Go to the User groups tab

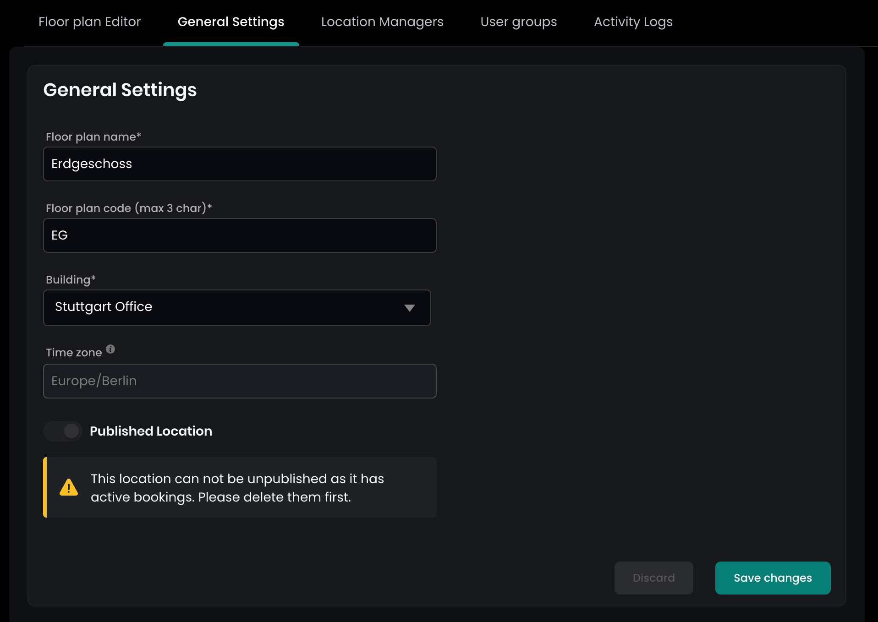coord(518,22)
